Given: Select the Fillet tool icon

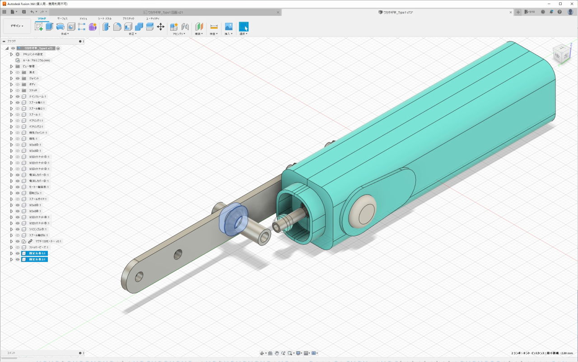Looking at the screenshot, I should 117,27.
